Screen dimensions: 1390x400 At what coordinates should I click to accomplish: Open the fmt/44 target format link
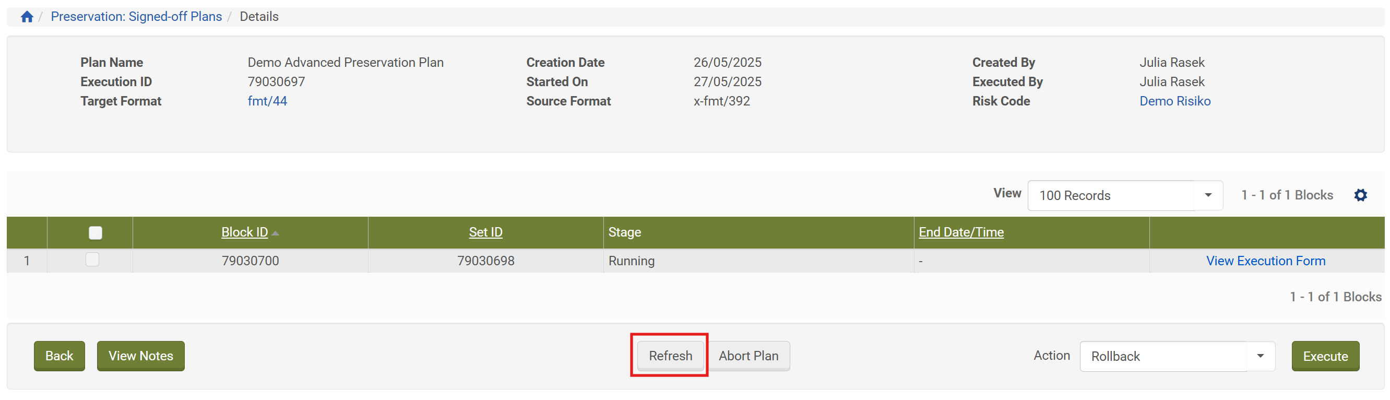pyautogui.click(x=267, y=101)
